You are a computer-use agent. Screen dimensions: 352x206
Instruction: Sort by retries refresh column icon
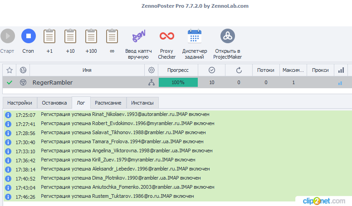(239, 70)
